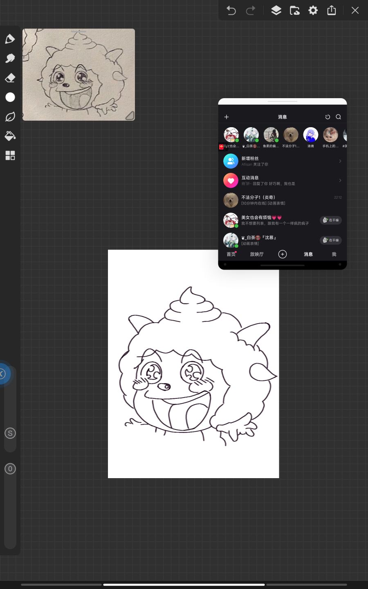
Task: Select the leaf shape tool
Action: pos(10,117)
